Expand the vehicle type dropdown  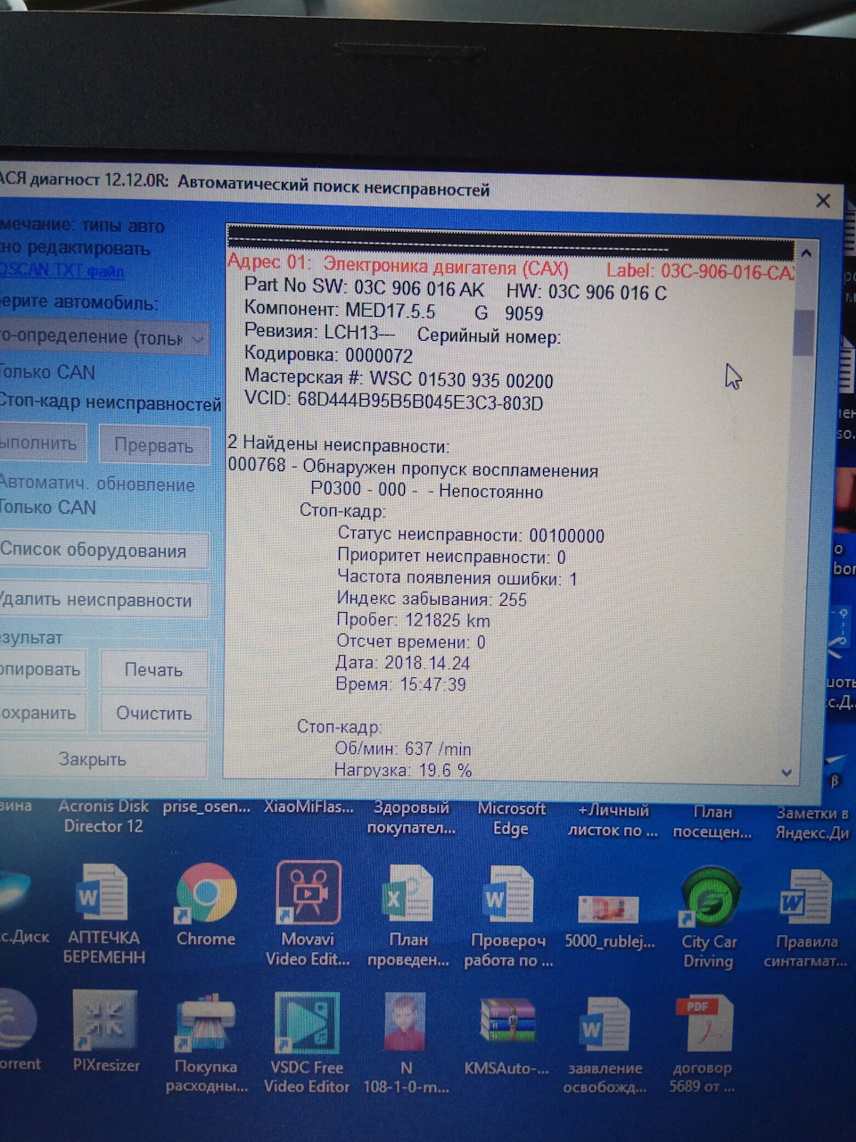(104, 338)
